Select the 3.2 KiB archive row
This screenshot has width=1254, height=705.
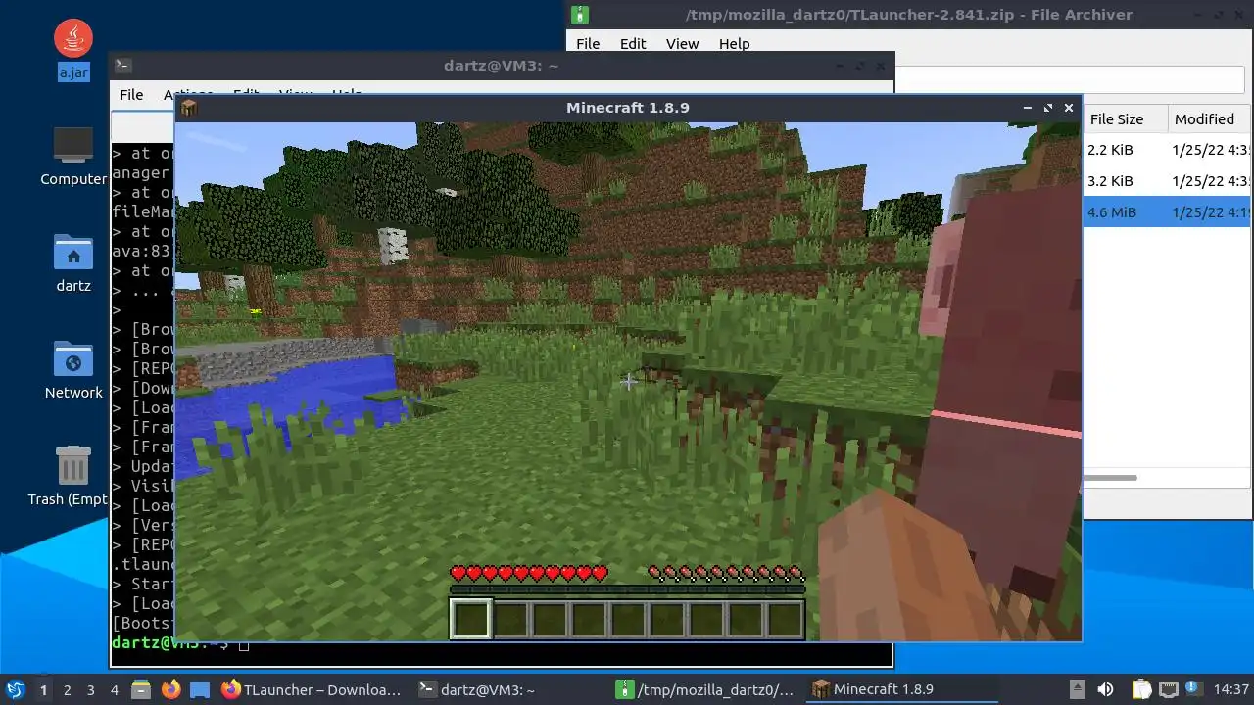click(1166, 181)
